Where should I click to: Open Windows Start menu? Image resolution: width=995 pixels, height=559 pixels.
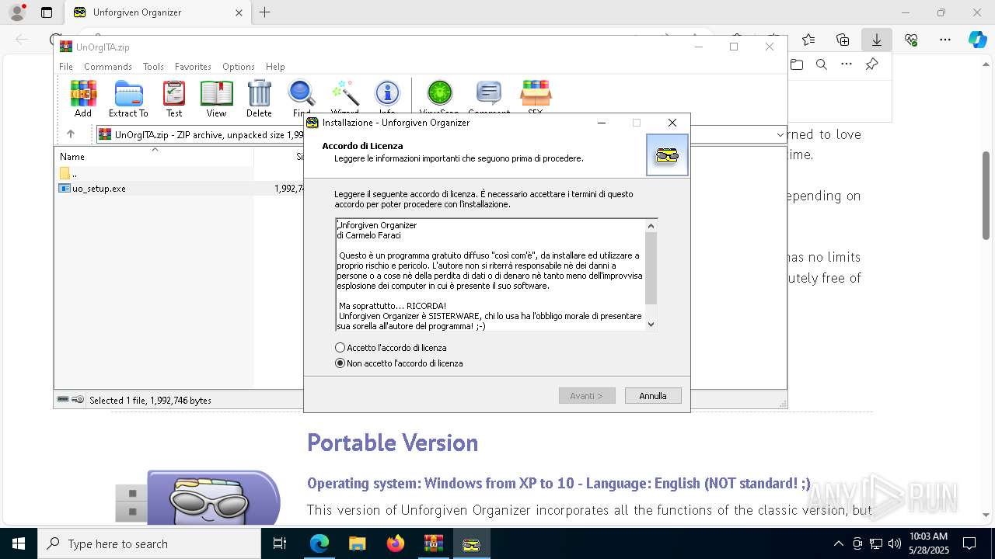(x=19, y=543)
